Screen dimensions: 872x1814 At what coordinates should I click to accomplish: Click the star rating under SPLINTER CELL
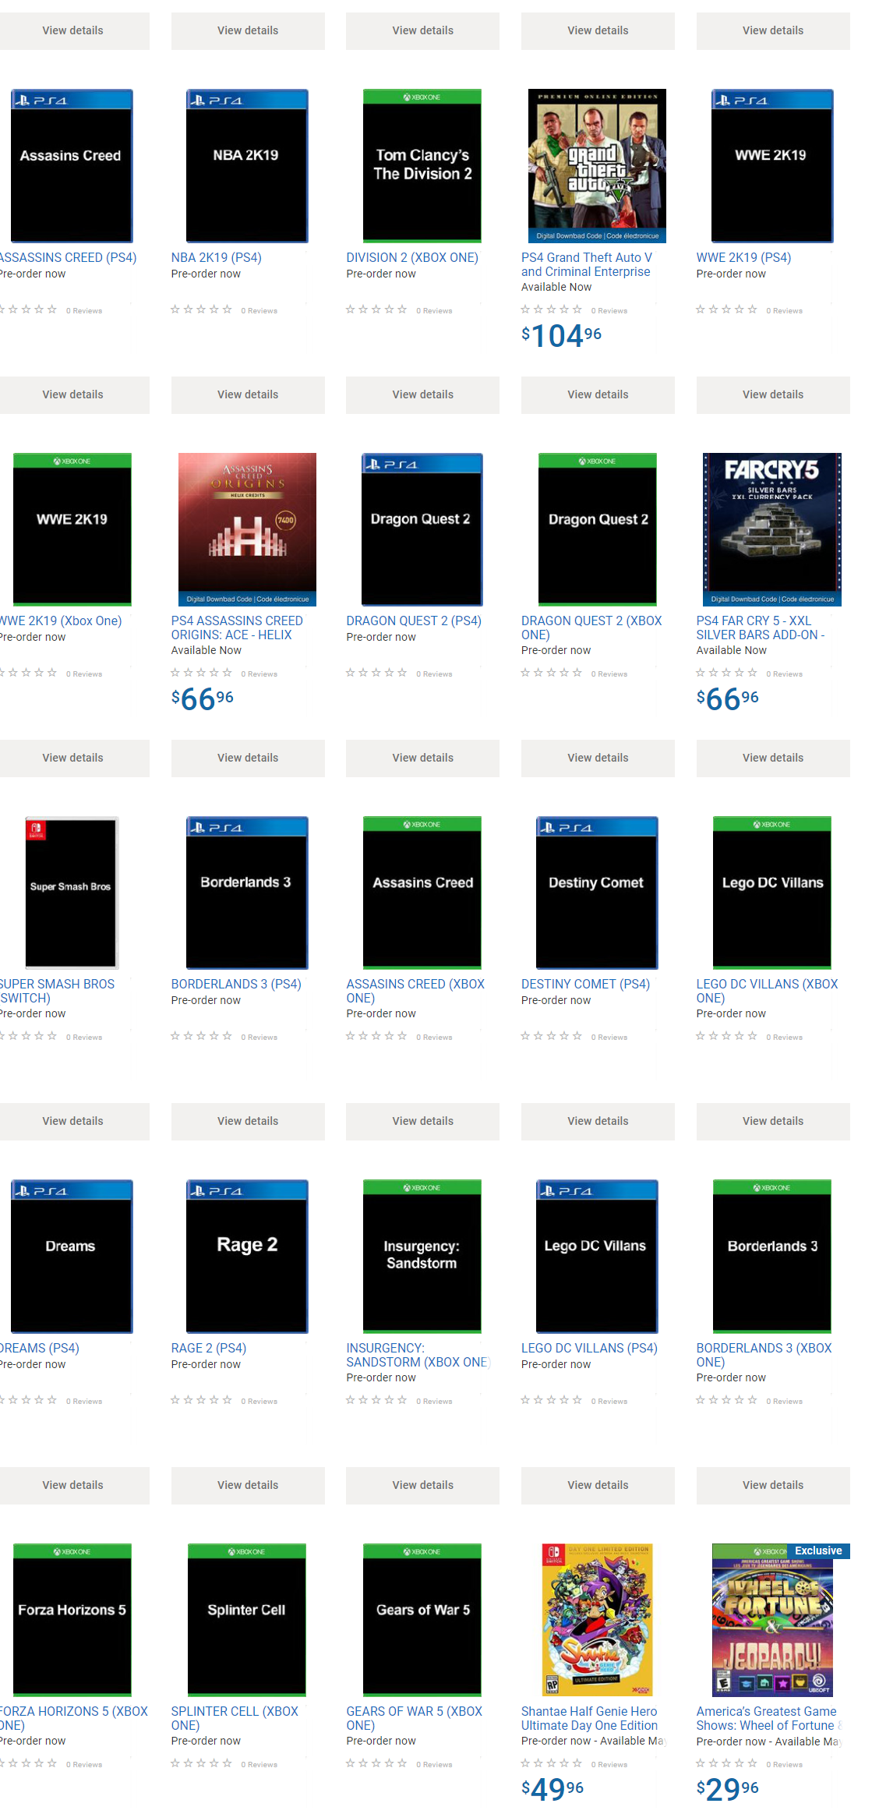point(201,1763)
